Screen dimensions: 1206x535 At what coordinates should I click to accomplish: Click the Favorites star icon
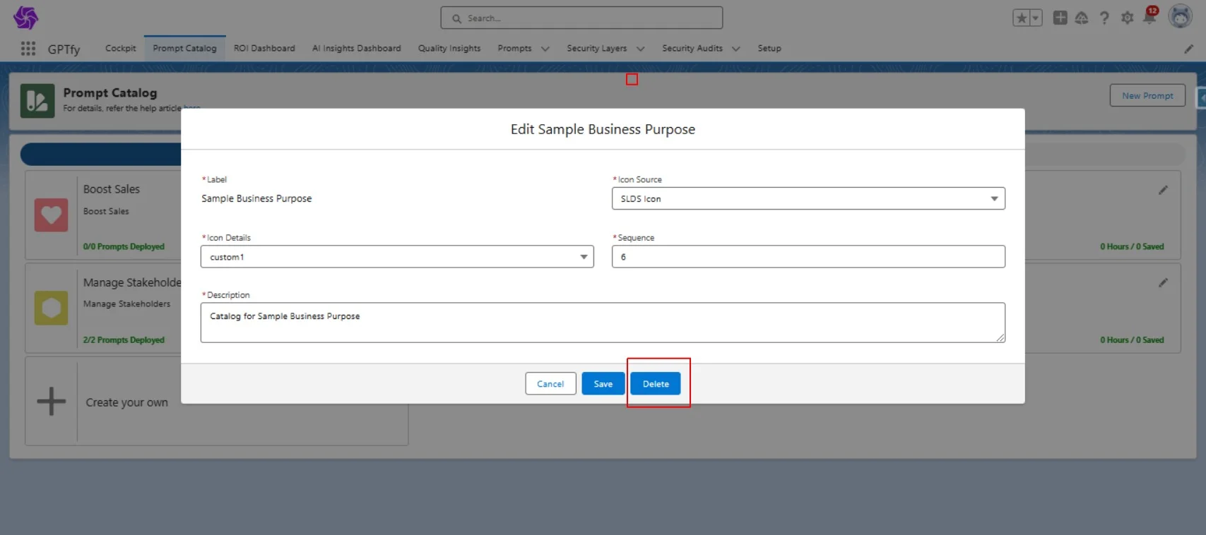(x=1021, y=18)
